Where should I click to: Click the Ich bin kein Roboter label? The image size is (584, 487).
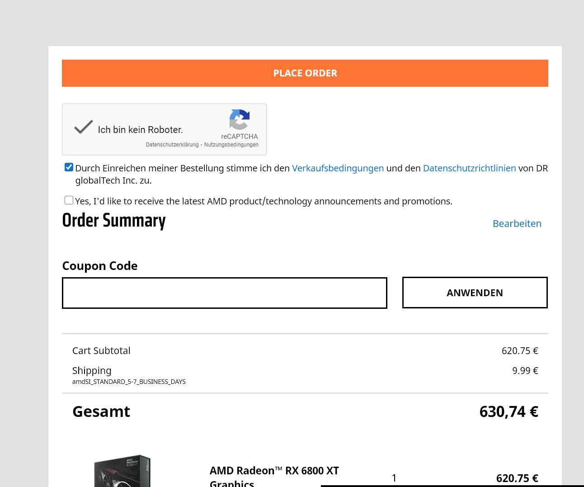tap(140, 130)
